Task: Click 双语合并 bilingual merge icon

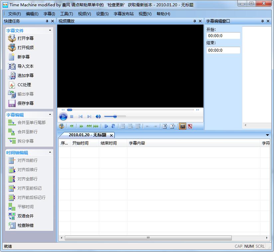Action: tap(12, 216)
